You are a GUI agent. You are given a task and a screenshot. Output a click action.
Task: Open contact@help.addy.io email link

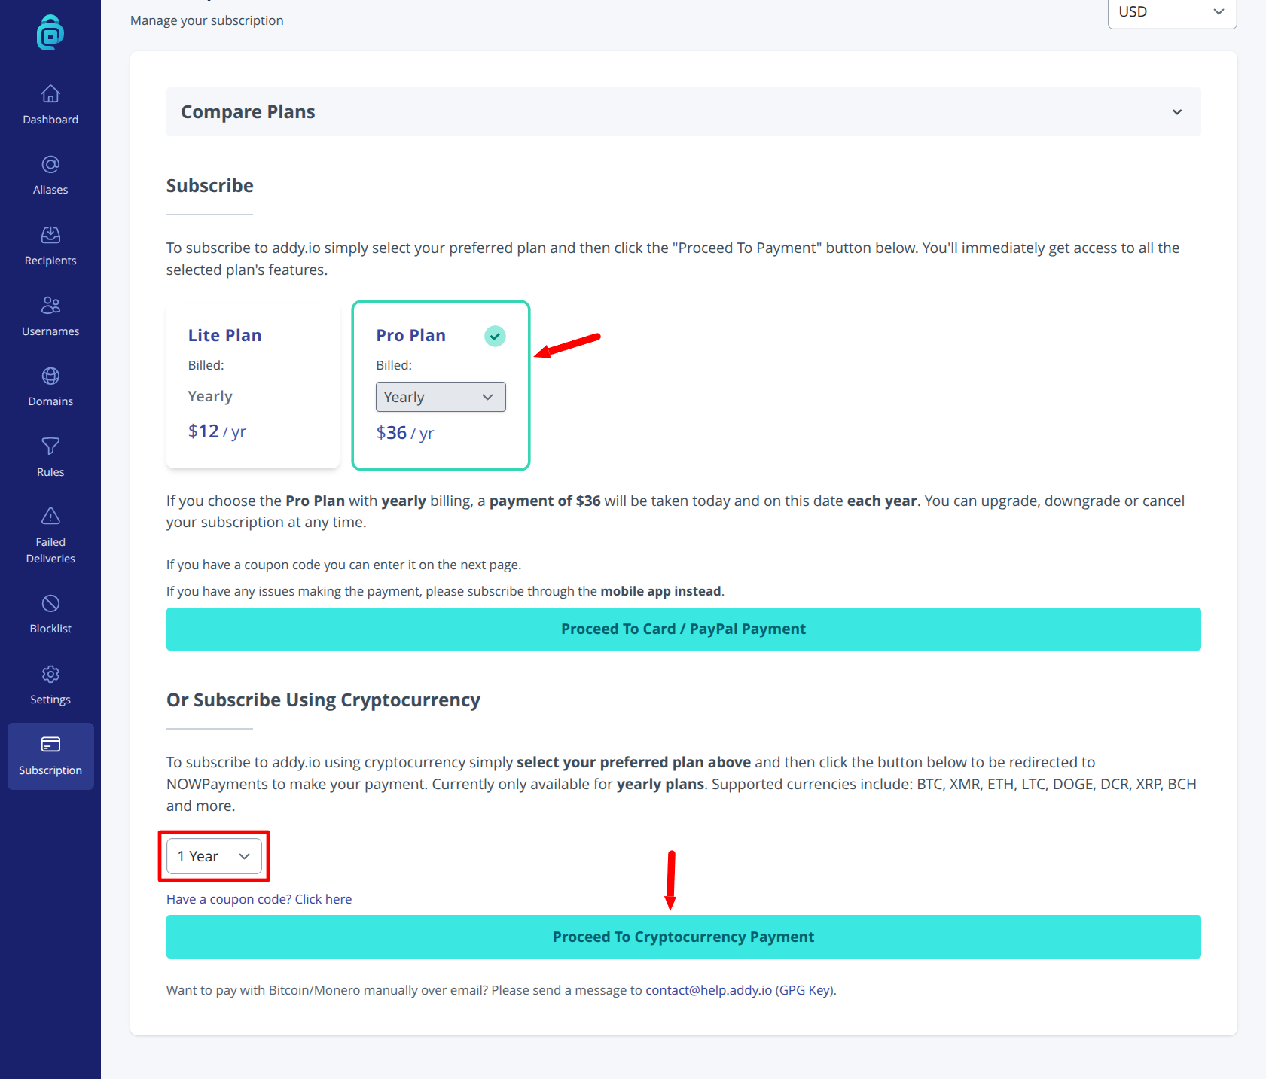(x=709, y=990)
